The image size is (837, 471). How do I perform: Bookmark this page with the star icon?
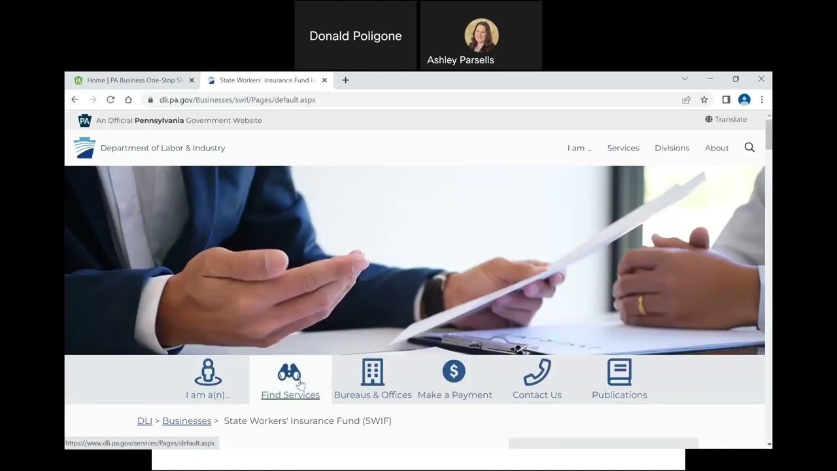pyautogui.click(x=704, y=99)
